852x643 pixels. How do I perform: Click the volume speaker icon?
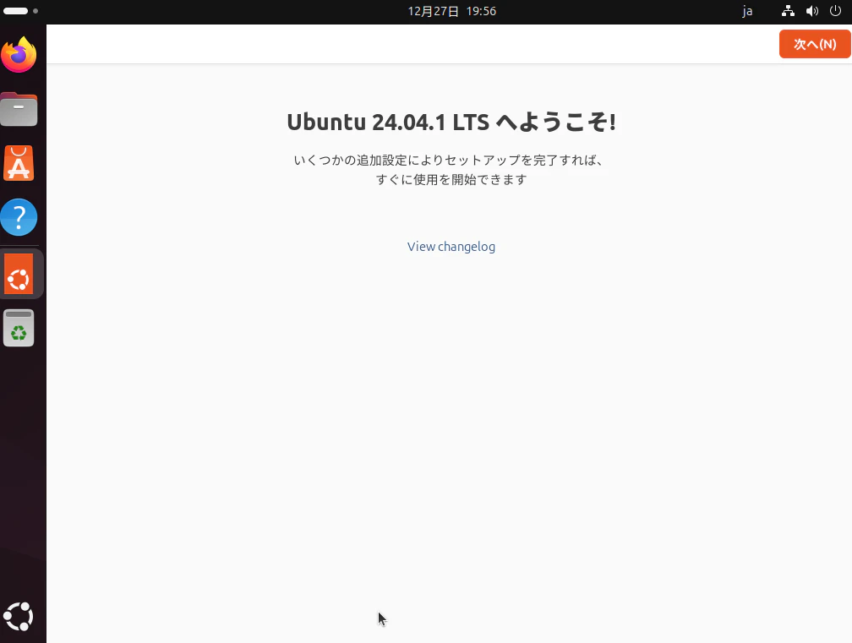811,11
